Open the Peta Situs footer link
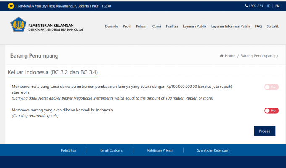Screen dimensions: 286x168 coord(68,150)
